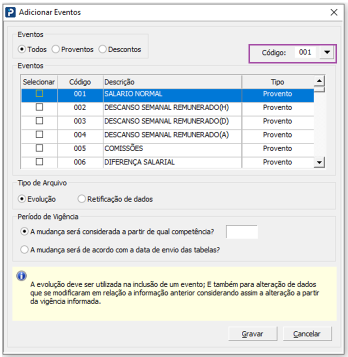Click the blue information icon
Viewport: 348px width, 357px height.
(21, 276)
